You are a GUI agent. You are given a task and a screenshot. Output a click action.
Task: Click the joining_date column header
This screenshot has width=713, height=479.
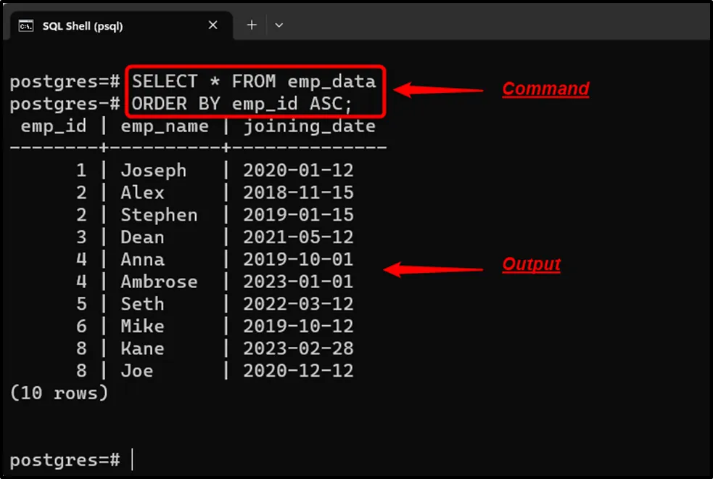[309, 126]
